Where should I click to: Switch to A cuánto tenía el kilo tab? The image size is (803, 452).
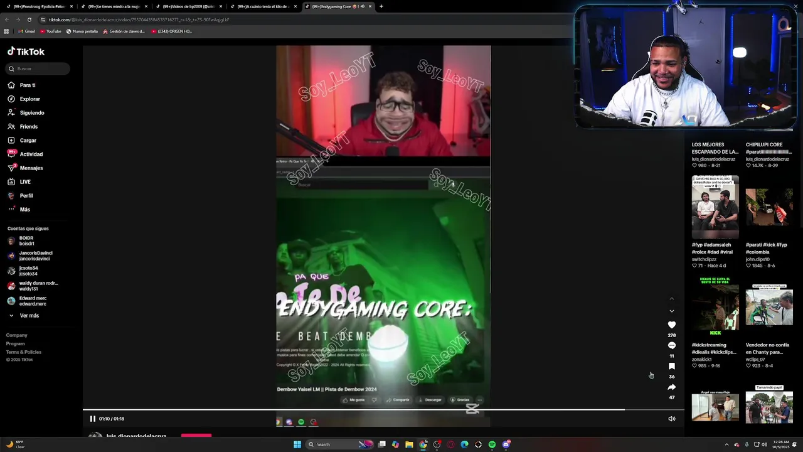(x=262, y=6)
